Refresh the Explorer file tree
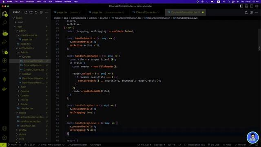 (36, 12)
